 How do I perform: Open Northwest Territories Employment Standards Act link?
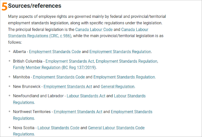(78, 111)
